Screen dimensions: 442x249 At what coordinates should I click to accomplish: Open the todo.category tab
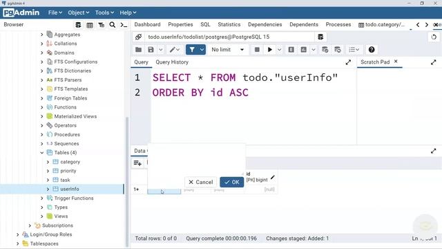[381, 25]
